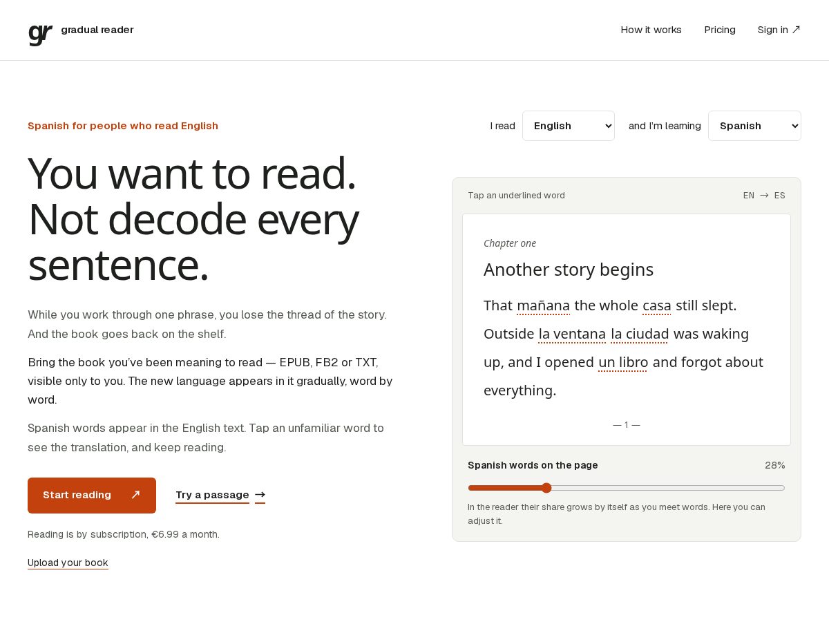Click the arrow icon beside Sign in
Viewport: 829px width, 622px height.
click(x=796, y=30)
